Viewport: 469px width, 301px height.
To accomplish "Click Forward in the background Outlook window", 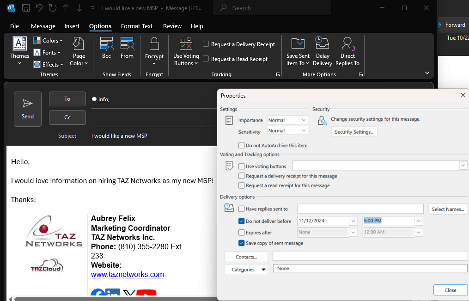I will (455, 25).
